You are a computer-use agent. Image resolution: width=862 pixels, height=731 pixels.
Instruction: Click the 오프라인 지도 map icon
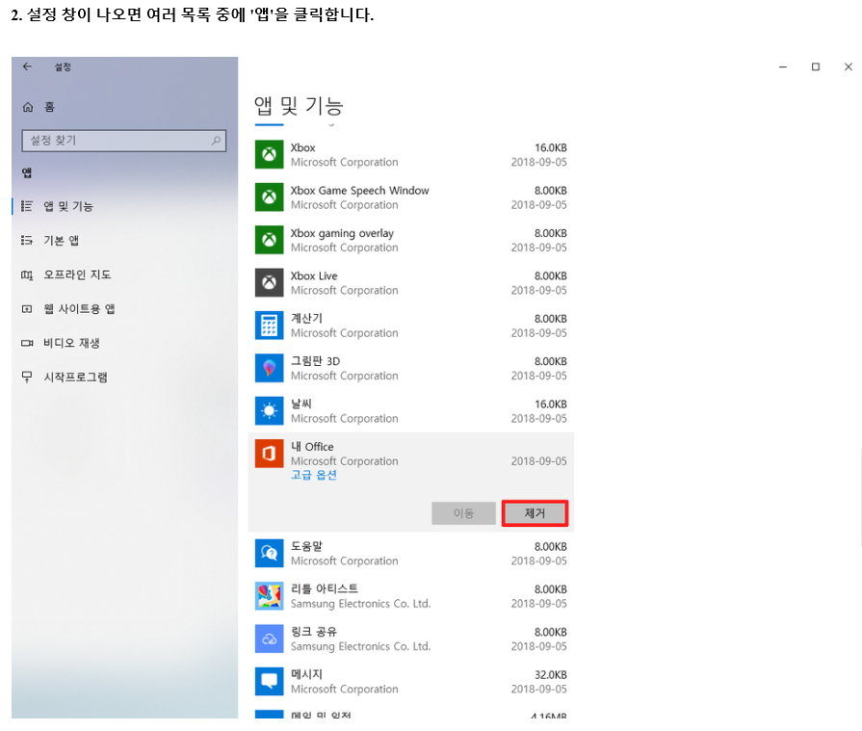(x=26, y=274)
